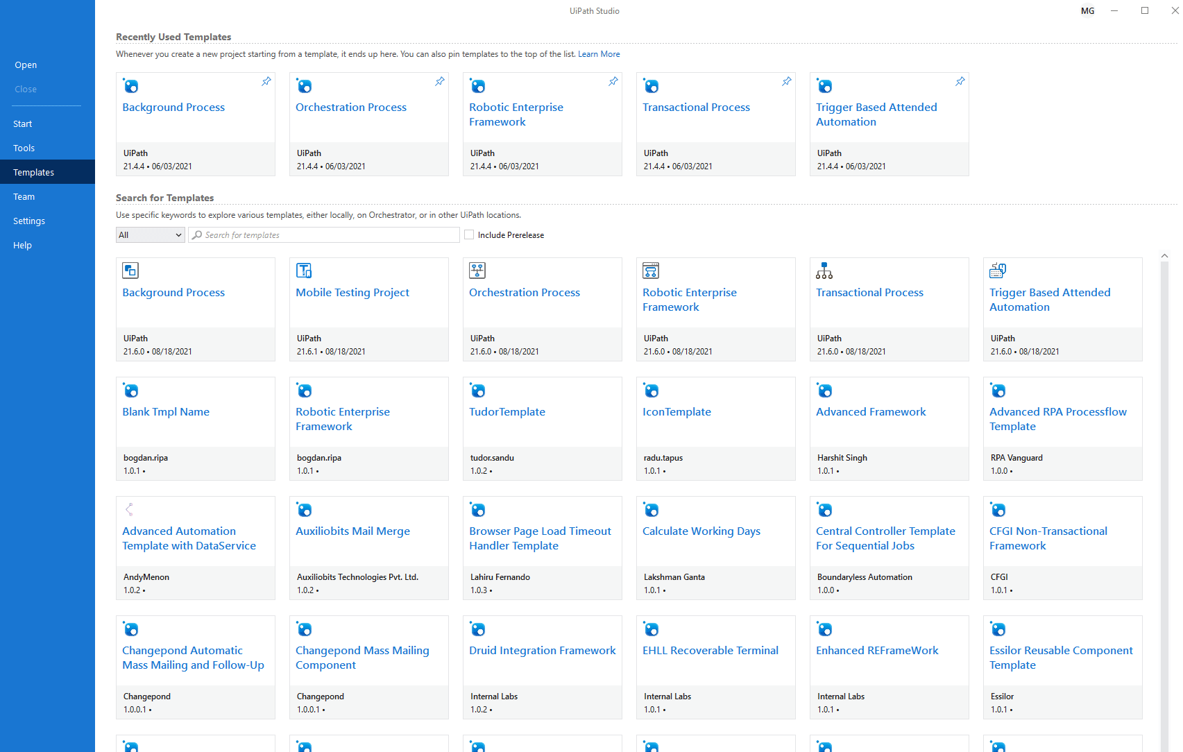Click the Essilor Reusable Component Template icon
Image resolution: width=1183 pixels, height=752 pixels.
coord(998,629)
